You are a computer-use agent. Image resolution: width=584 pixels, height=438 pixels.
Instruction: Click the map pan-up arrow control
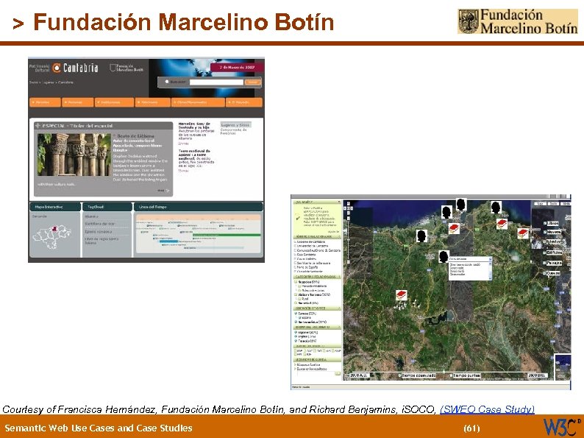[x=348, y=204]
